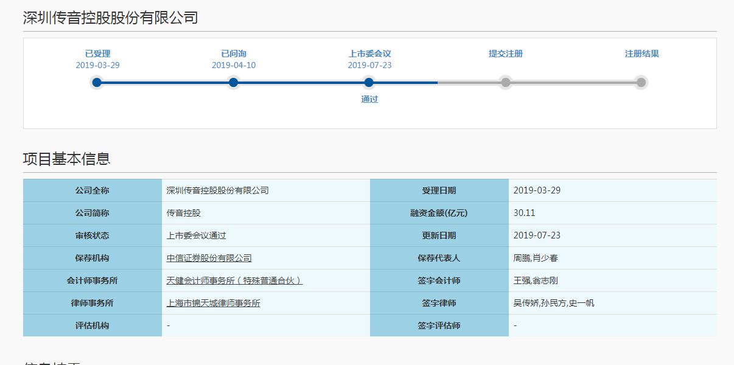Click the 公司简称 header cell

click(93, 213)
